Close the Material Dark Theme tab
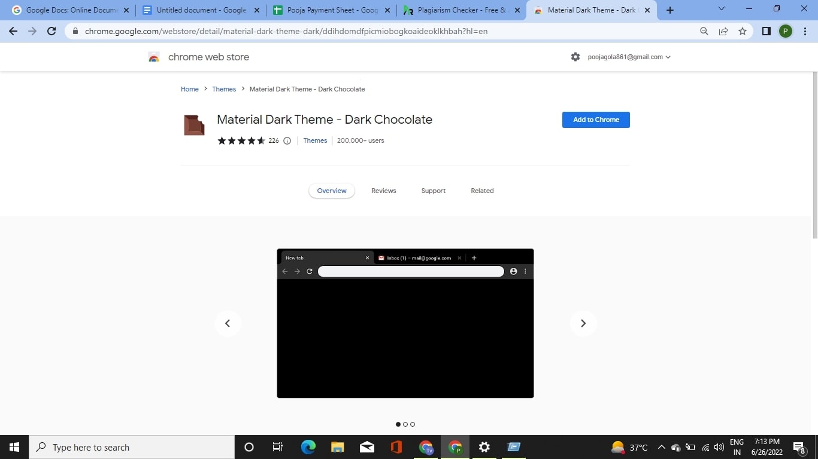 pyautogui.click(x=647, y=10)
